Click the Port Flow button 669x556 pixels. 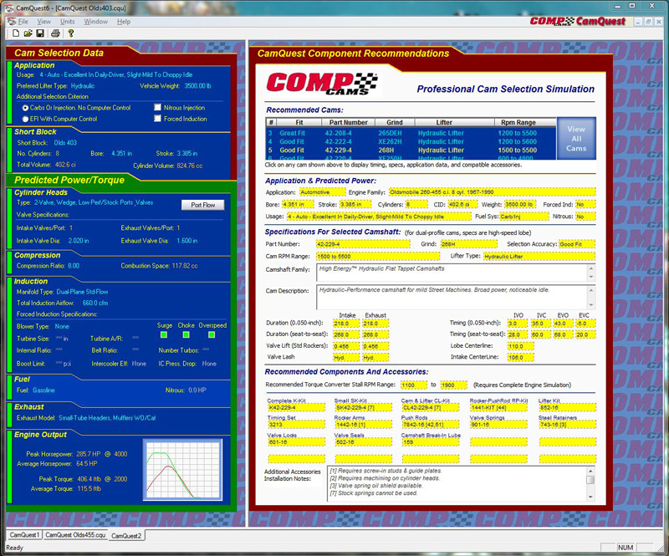click(202, 205)
